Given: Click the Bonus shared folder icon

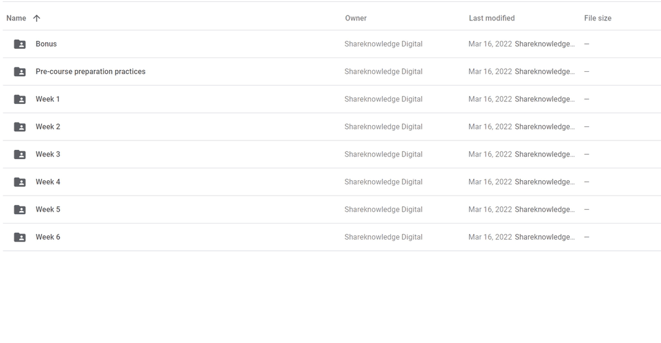Looking at the screenshot, I should click(x=20, y=44).
